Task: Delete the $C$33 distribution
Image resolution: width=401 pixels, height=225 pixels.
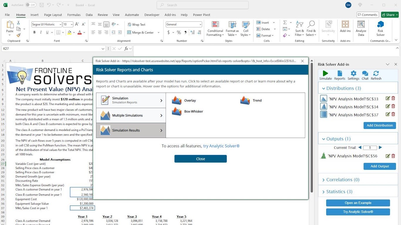Action: [x=393, y=98]
